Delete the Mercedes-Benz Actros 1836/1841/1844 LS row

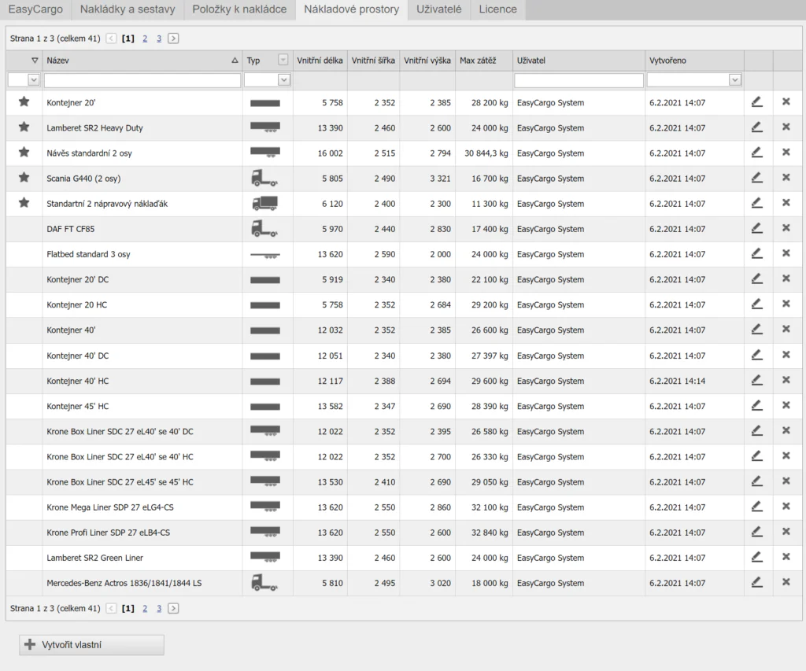pyautogui.click(x=786, y=581)
